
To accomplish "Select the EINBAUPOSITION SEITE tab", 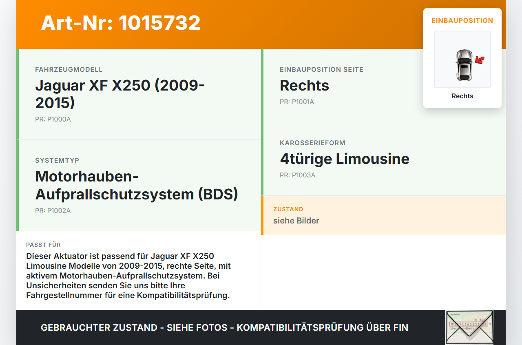I will [321, 69].
